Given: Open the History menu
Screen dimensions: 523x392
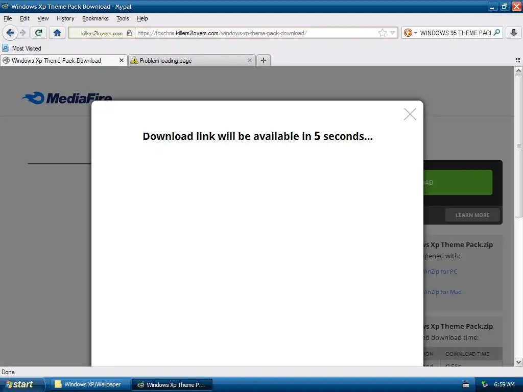Looking at the screenshot, I should click(x=65, y=18).
